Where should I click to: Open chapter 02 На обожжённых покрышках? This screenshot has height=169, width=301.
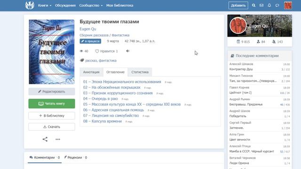click(112, 87)
